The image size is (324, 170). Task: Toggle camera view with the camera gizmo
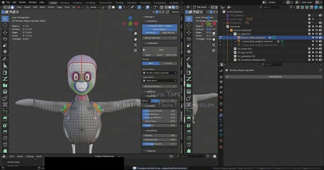tap(135, 45)
